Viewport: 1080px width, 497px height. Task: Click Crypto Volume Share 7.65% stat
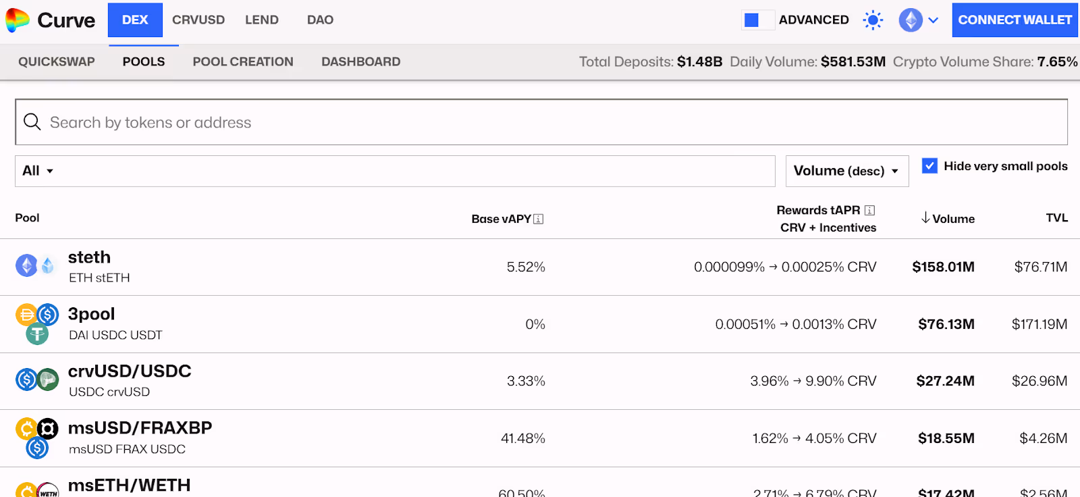(986, 61)
